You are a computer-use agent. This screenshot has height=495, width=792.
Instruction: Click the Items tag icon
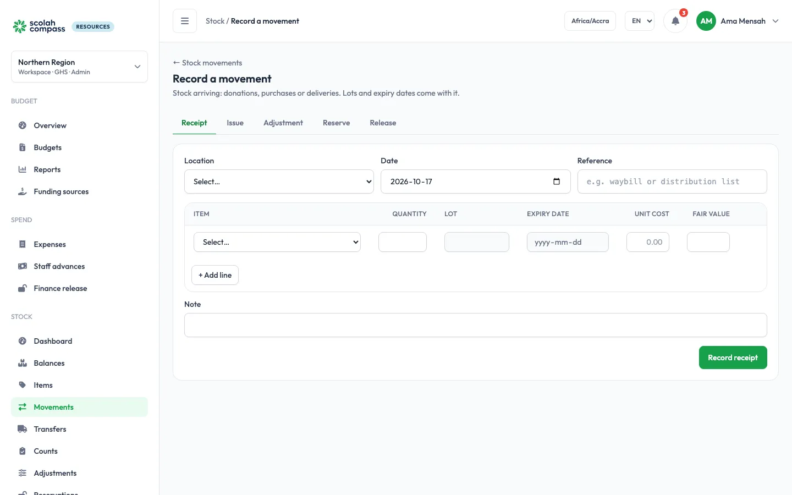(23, 385)
